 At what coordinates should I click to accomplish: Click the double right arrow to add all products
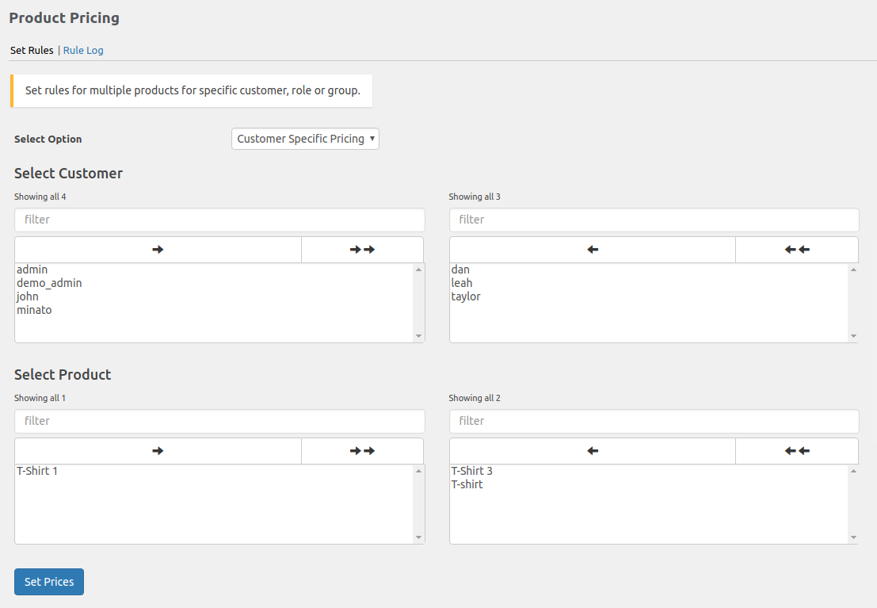point(362,450)
